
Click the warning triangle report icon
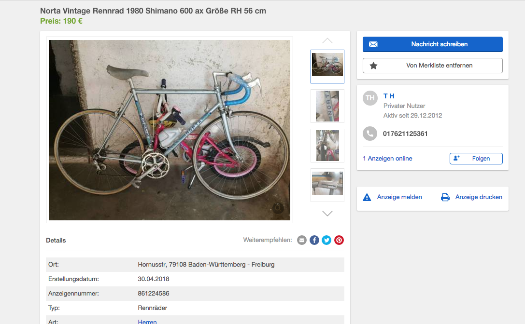tap(367, 197)
